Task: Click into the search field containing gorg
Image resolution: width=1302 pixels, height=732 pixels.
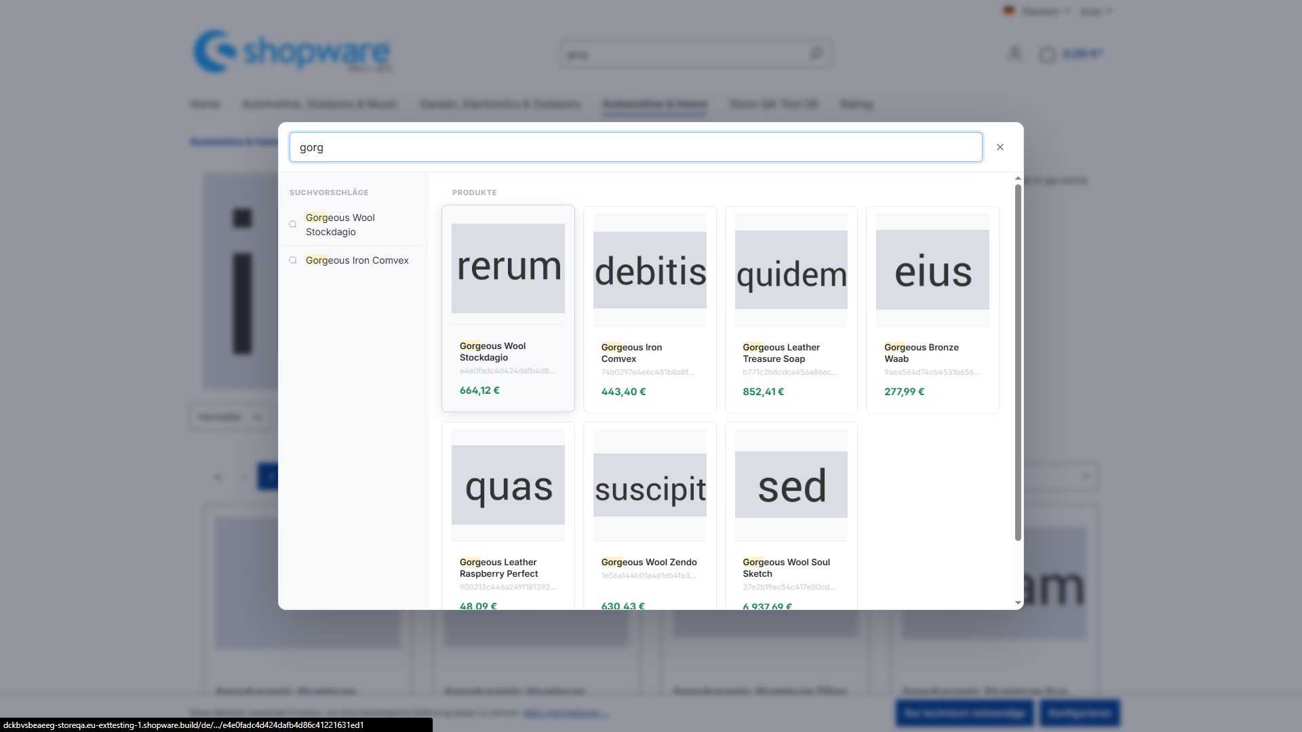Action: tap(636, 147)
